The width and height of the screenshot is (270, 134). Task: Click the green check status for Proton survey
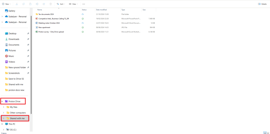pos(83,32)
